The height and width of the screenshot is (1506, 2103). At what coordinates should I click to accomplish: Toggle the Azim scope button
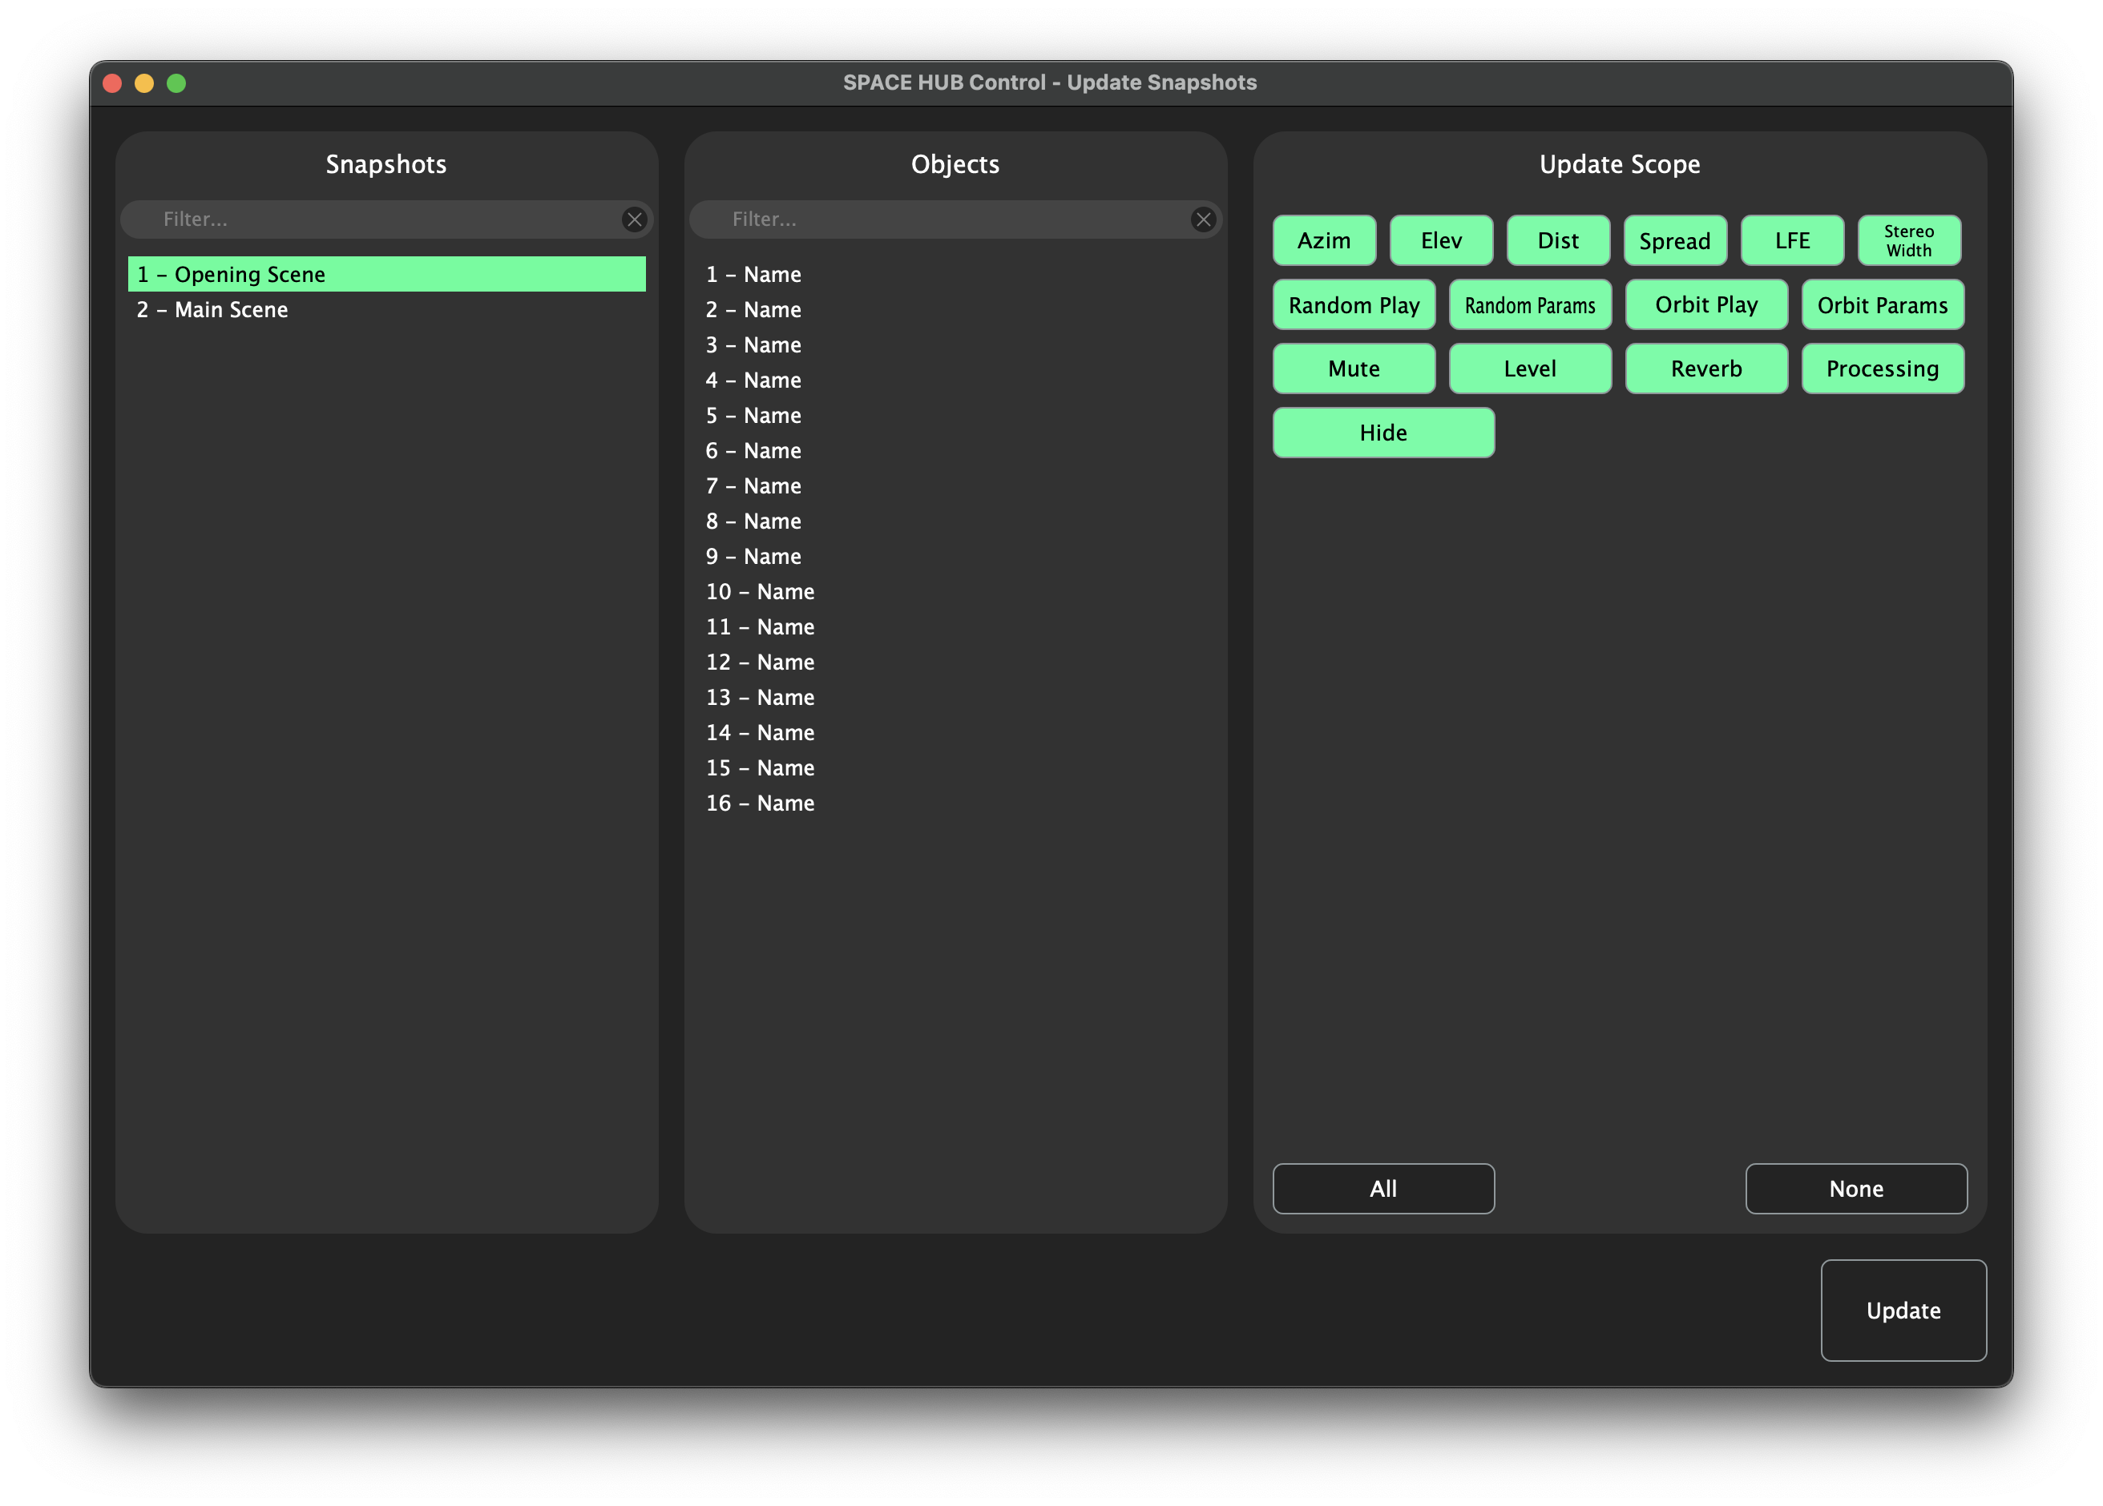click(1323, 241)
